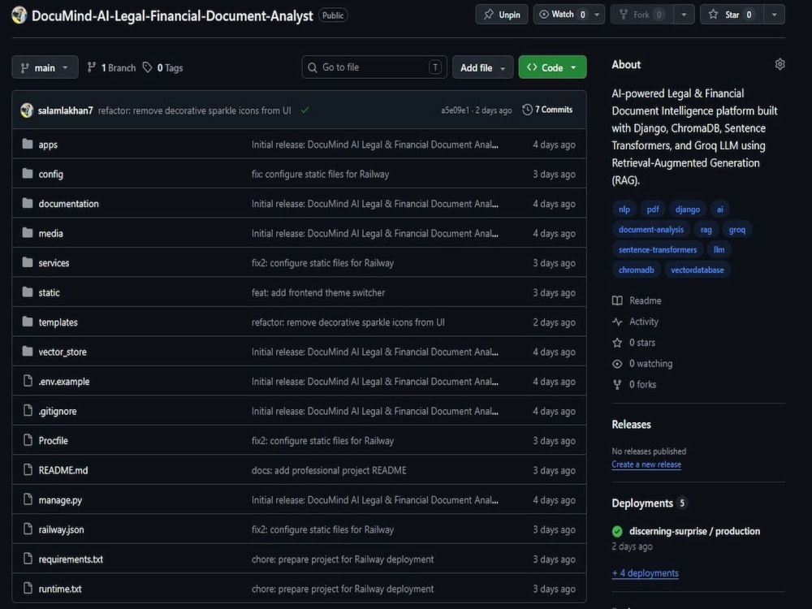Open the Add file dropdown
The image size is (812, 609).
482,67
